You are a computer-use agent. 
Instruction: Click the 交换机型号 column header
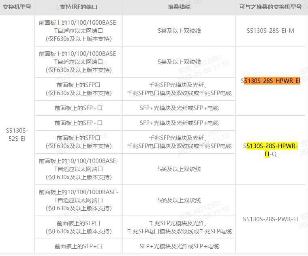[x=17, y=7]
